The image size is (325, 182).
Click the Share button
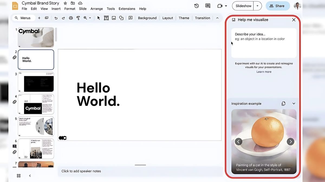click(278, 6)
